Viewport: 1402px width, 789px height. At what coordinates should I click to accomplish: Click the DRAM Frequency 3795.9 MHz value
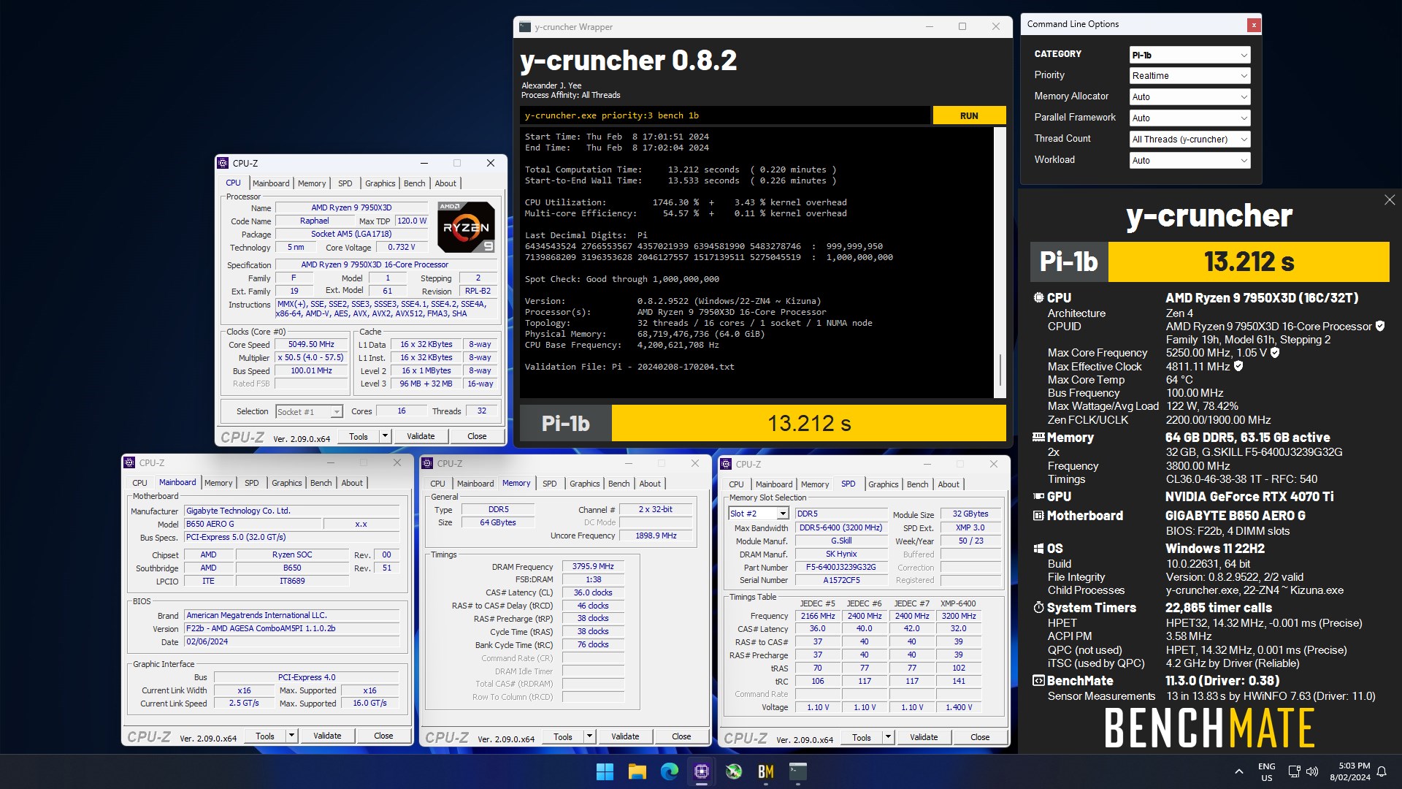click(x=593, y=566)
